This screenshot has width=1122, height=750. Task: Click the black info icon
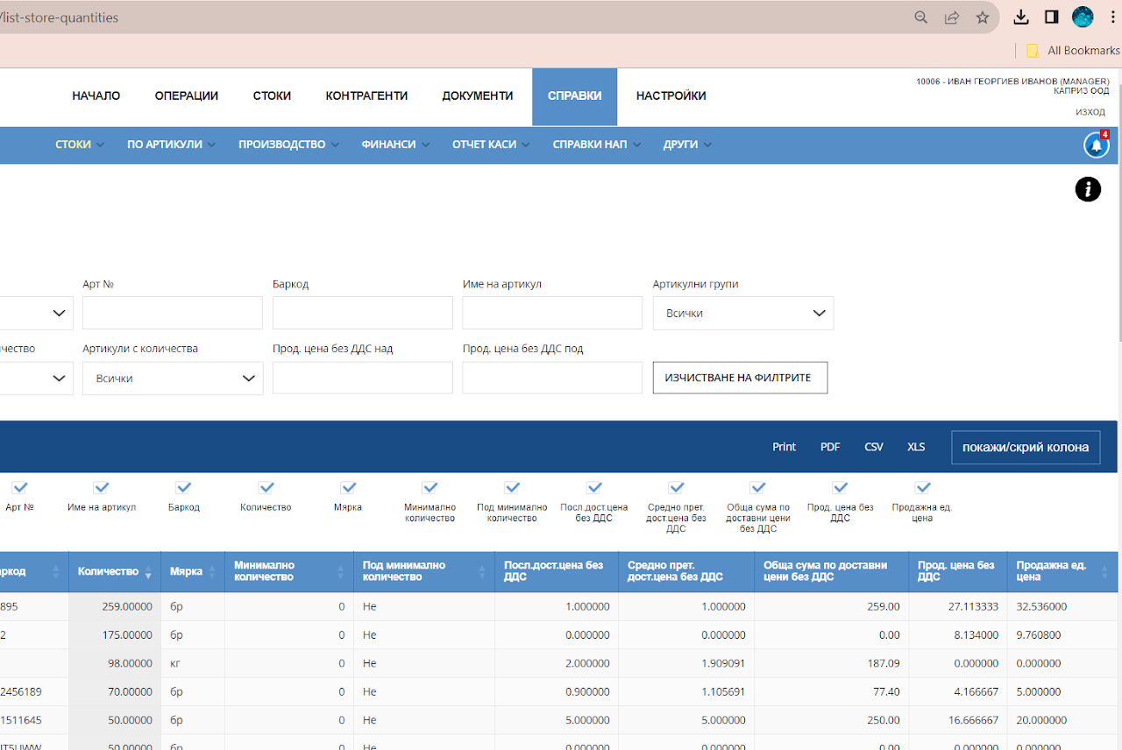click(1088, 188)
